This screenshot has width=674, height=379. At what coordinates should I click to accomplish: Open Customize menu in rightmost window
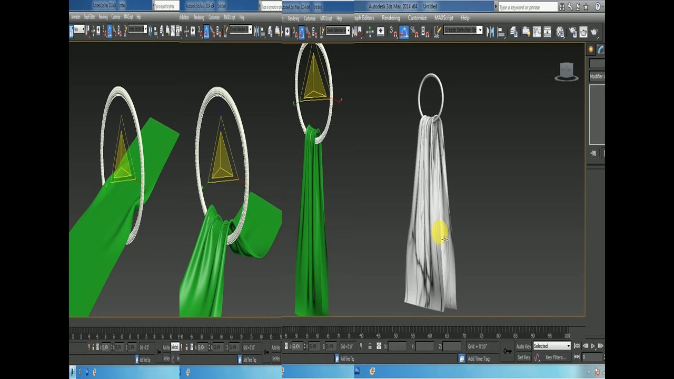[417, 17]
